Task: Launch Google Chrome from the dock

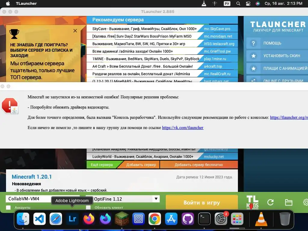Action: click(x=155, y=219)
